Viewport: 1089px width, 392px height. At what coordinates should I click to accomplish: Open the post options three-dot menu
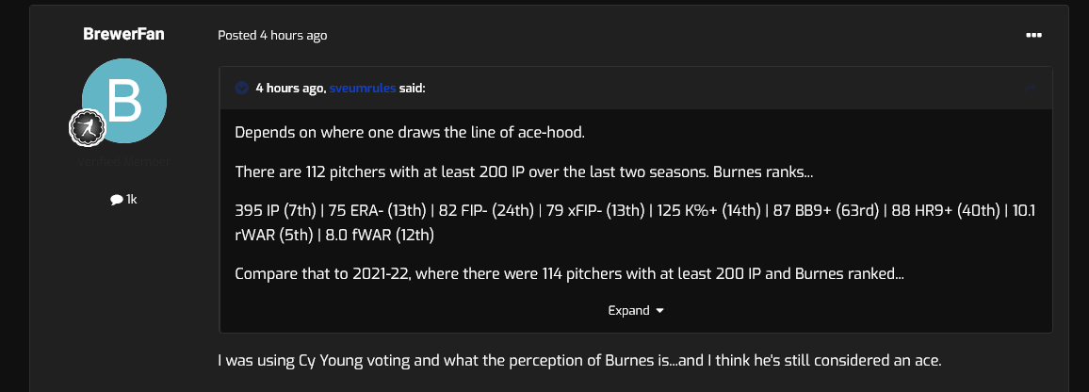[1033, 35]
